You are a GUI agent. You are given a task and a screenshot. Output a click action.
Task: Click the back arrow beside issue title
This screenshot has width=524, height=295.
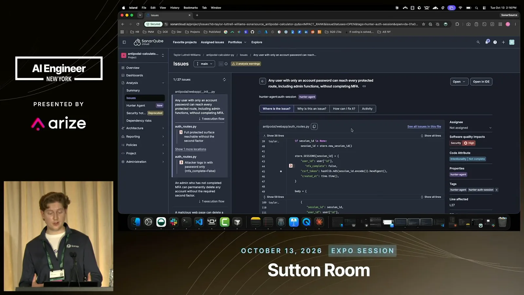click(x=263, y=81)
